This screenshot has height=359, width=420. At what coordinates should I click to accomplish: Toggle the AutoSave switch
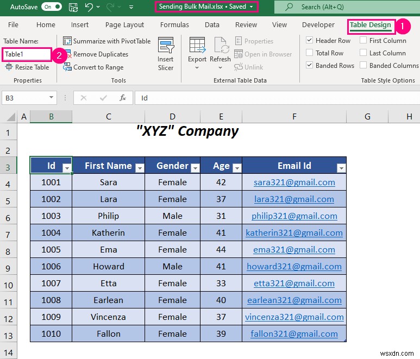[x=52, y=7]
